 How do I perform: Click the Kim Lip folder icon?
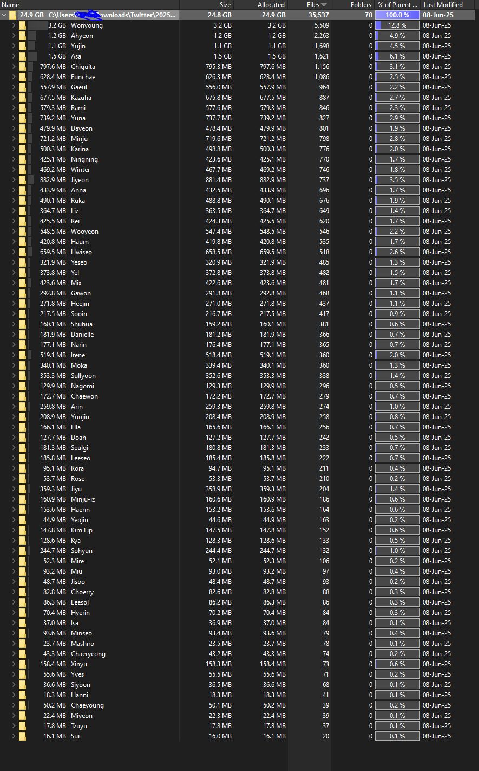click(x=22, y=530)
